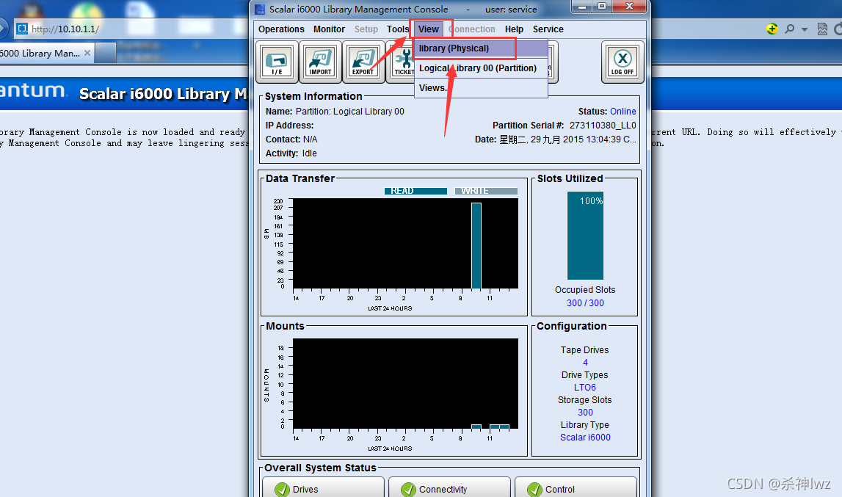Click the IMPORT toolbar icon

click(x=320, y=62)
